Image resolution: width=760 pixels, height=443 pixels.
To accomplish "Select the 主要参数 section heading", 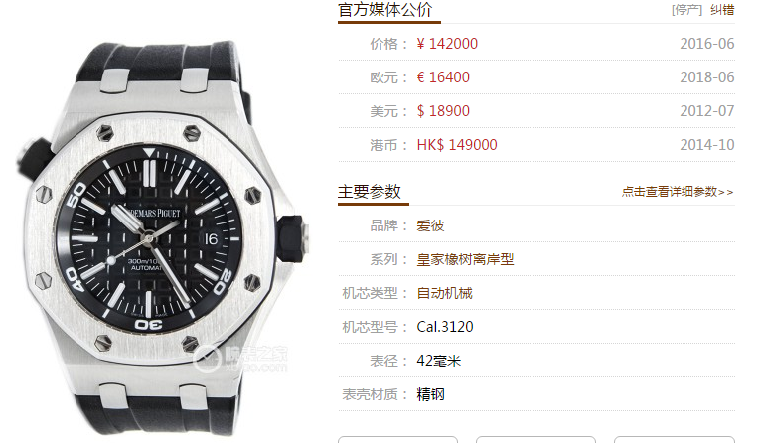I will pos(370,192).
